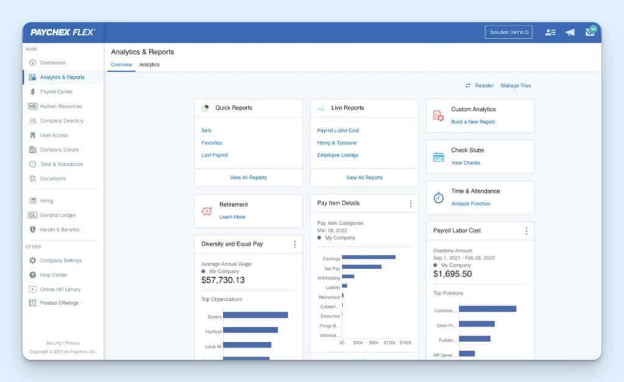Click the Hartford bar in Top Organizations
Viewport: 624px width, 382px height.
(x=250, y=330)
